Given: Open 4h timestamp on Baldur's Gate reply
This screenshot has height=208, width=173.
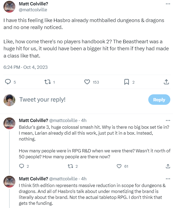Looking at the screenshot, I should click(x=84, y=120).
